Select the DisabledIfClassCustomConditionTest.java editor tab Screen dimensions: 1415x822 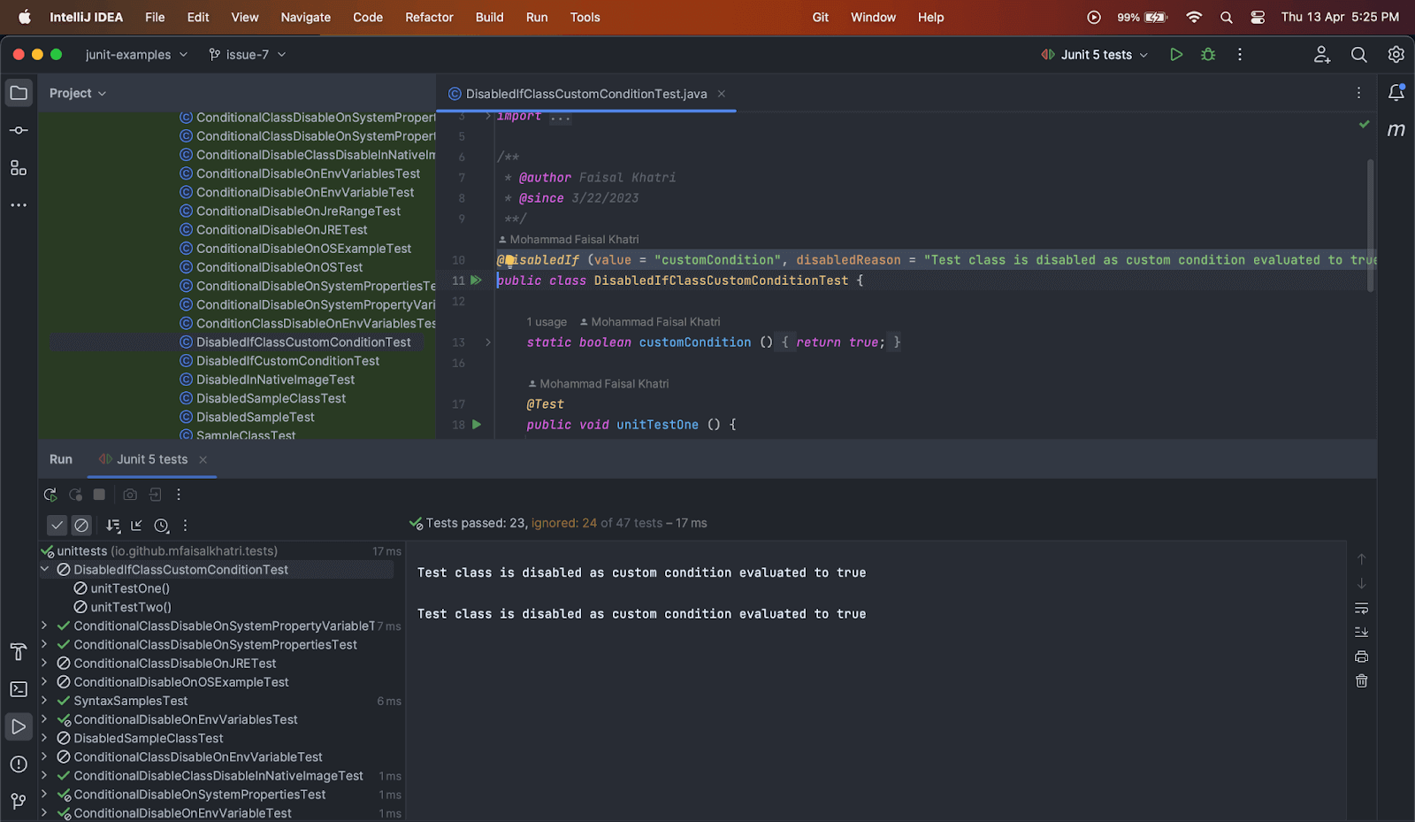click(585, 94)
